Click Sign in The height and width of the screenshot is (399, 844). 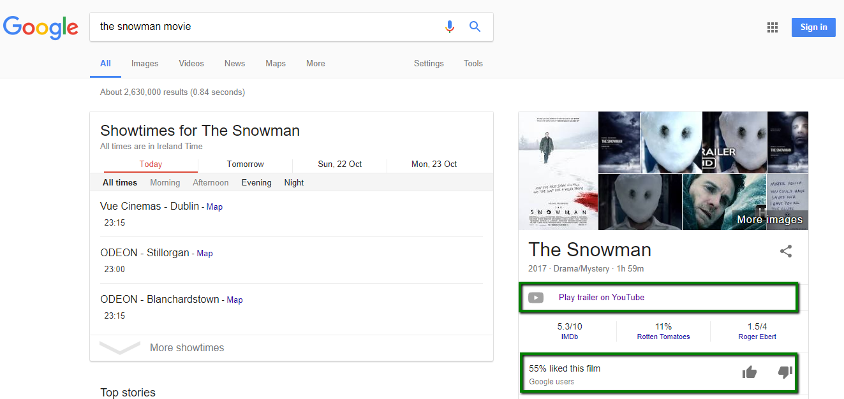click(813, 27)
